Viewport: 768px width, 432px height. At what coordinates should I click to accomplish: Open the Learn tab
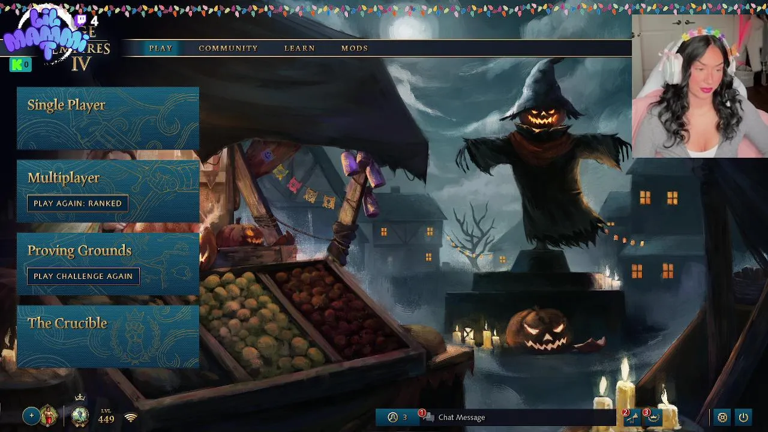tap(299, 48)
